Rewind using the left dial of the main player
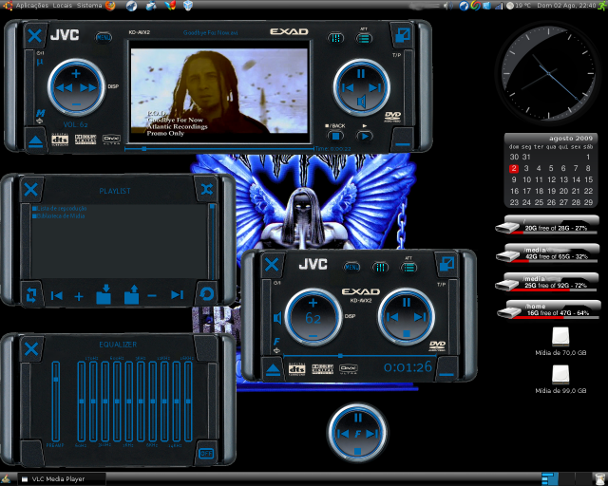Image resolution: width=608 pixels, height=486 pixels. coord(64,88)
